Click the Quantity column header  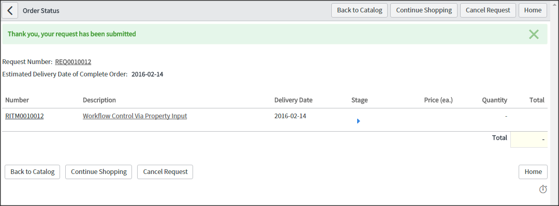pyautogui.click(x=494, y=100)
